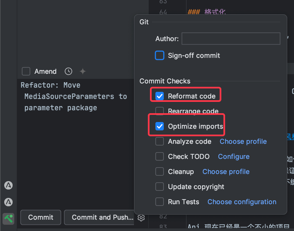Click line number 82 in the editor gutter
This screenshot has width=294, height=231.
[163, 216]
